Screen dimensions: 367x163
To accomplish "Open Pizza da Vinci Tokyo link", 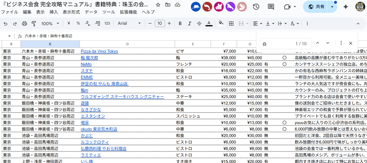I will coord(99,51).
